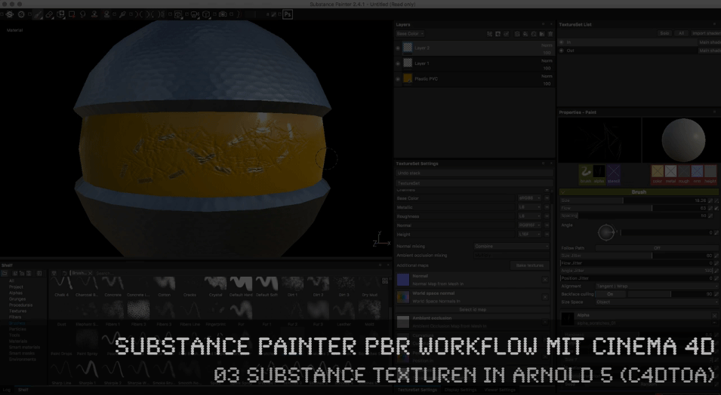Toggle color channel in Properties
The width and height of the screenshot is (721, 395).
point(658,174)
